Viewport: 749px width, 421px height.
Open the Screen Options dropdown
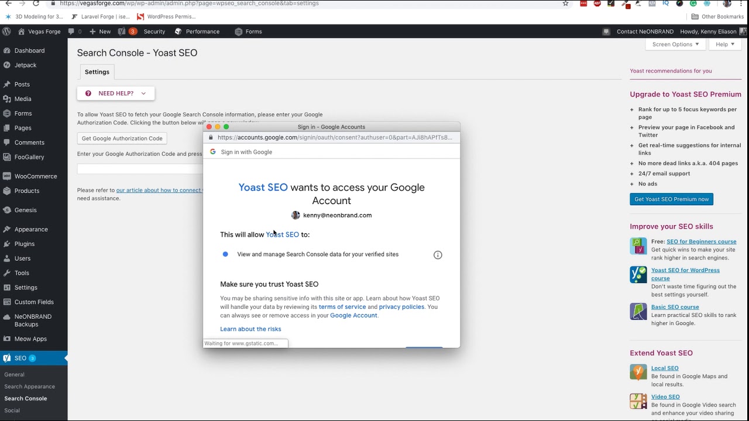(676, 44)
